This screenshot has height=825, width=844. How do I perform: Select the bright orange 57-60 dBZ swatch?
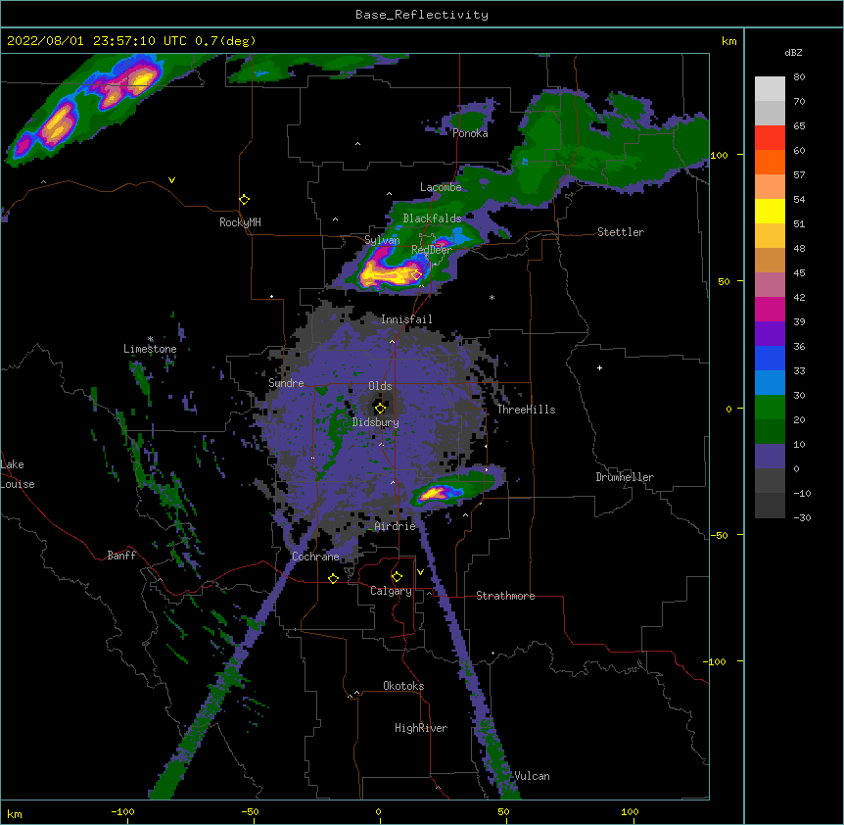click(x=770, y=162)
